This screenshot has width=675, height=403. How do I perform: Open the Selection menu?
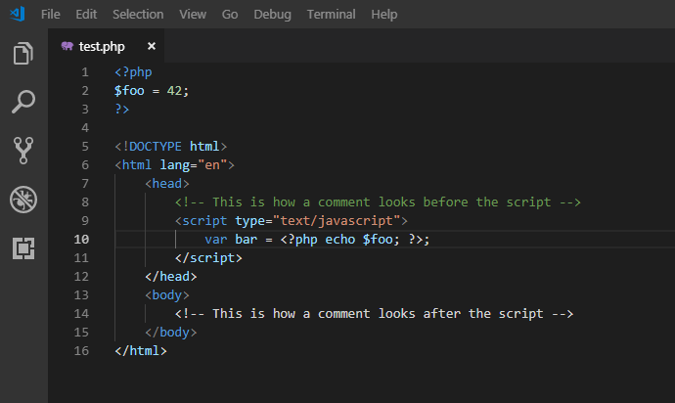click(x=138, y=15)
